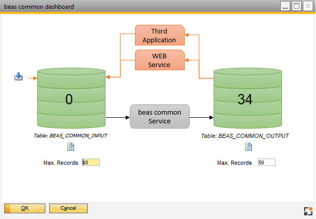
Task: Click the Table: BEAS_COMMON_INPUT label
Action: pos(71,136)
